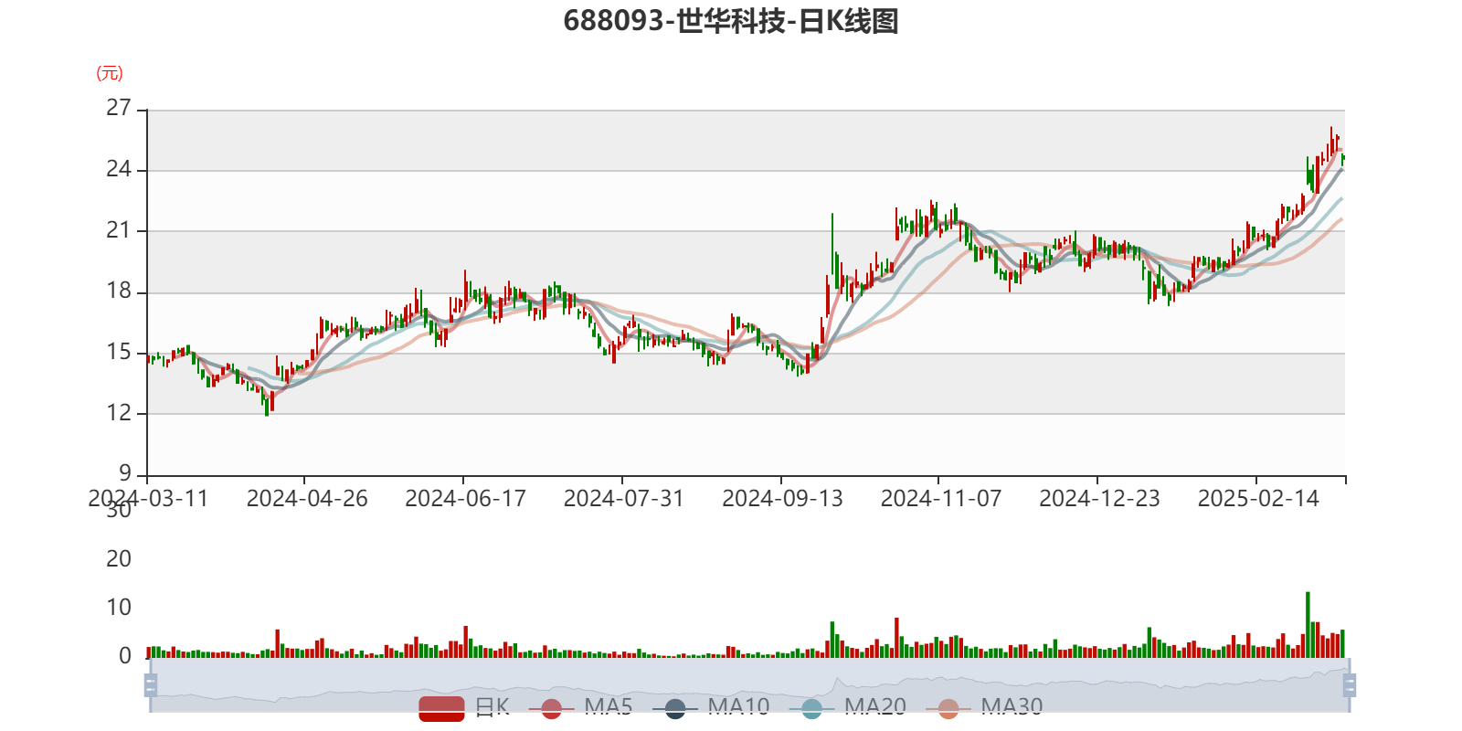
Task: Click the 0 volume axis label
Action: 125,656
